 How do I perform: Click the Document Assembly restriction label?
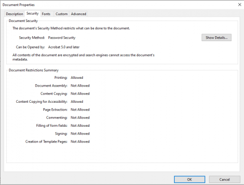point(51,86)
